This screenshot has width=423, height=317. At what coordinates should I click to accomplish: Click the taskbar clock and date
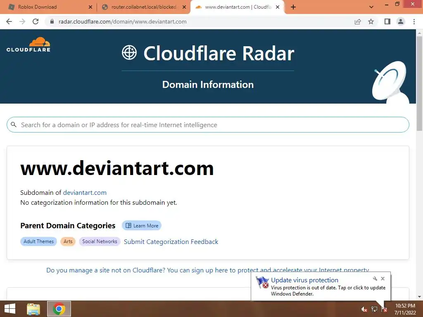coord(405,309)
